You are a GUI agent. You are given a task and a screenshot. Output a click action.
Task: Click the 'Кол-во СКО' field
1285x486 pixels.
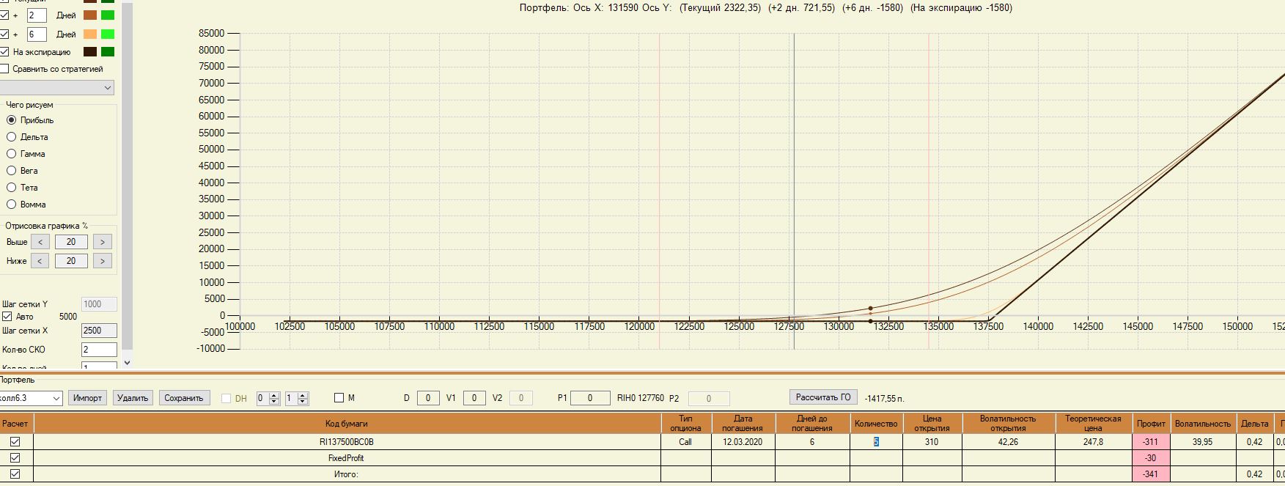click(x=99, y=350)
